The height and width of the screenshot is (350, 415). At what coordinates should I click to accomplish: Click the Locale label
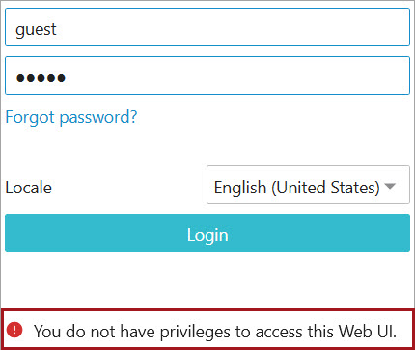pyautogui.click(x=29, y=188)
